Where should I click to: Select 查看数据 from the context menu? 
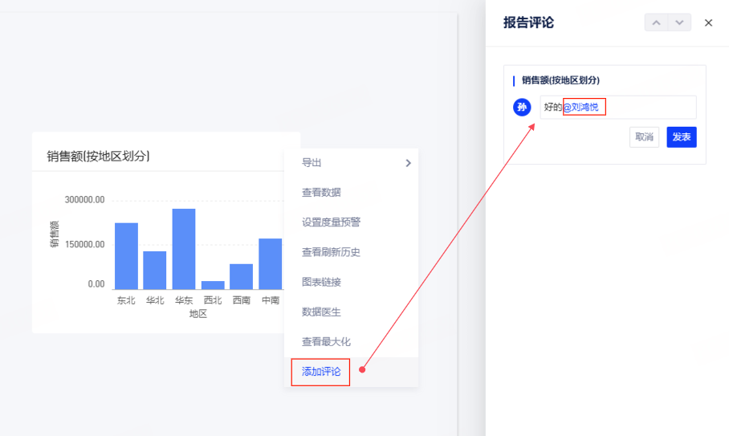[x=321, y=193]
